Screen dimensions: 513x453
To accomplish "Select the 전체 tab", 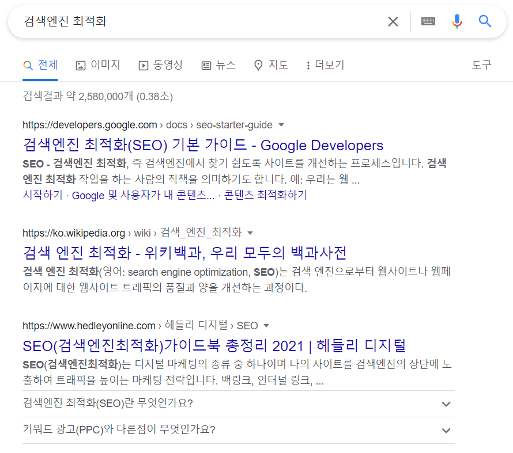I will [x=40, y=65].
